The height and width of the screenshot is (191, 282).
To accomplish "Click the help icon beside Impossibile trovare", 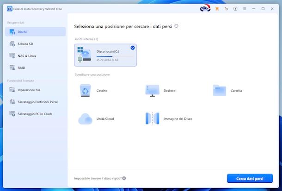I will 124,178.
